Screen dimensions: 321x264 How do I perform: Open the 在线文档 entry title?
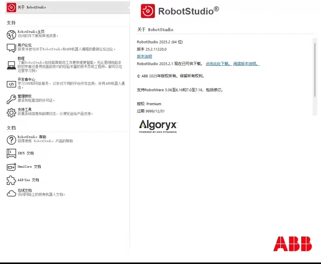coord(25,190)
